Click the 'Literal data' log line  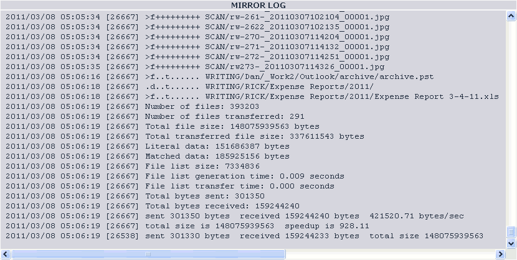(x=148, y=146)
